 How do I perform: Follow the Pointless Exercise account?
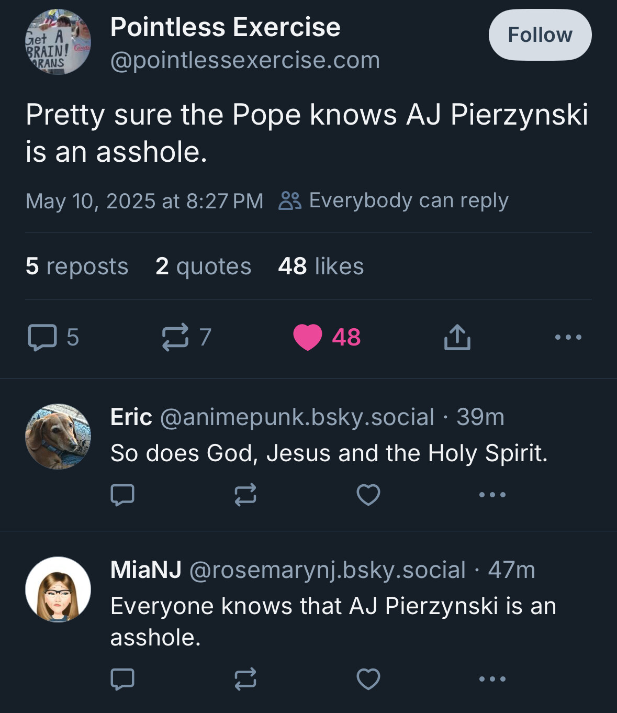pos(540,35)
